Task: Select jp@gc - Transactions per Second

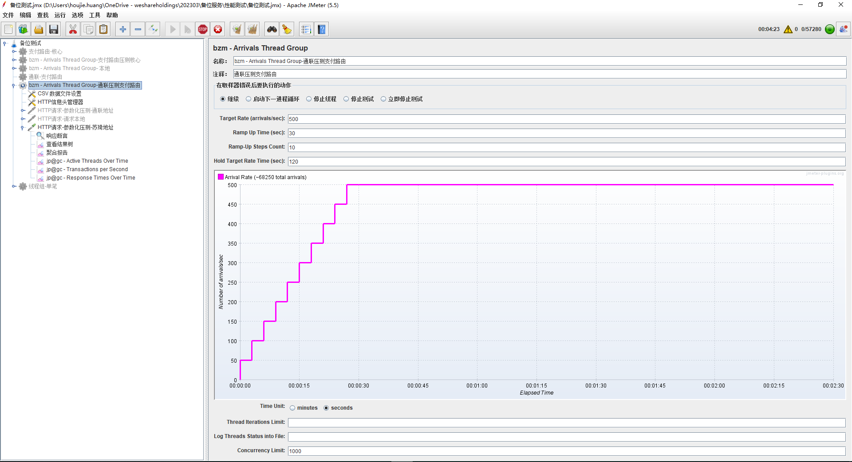Action: [87, 169]
